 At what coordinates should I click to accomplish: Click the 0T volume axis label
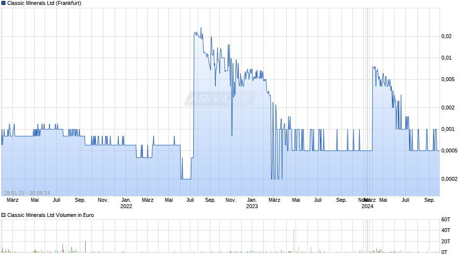coord(444,252)
